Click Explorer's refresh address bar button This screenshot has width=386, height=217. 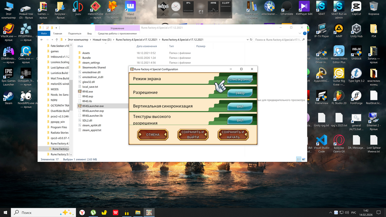pos(251,39)
